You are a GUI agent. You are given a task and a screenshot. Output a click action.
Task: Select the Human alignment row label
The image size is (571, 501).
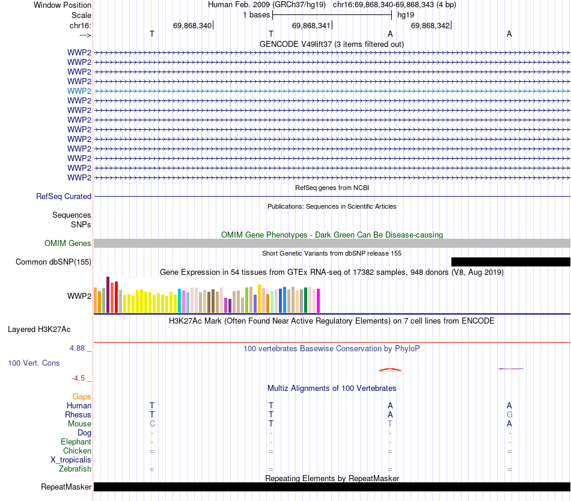coord(79,406)
